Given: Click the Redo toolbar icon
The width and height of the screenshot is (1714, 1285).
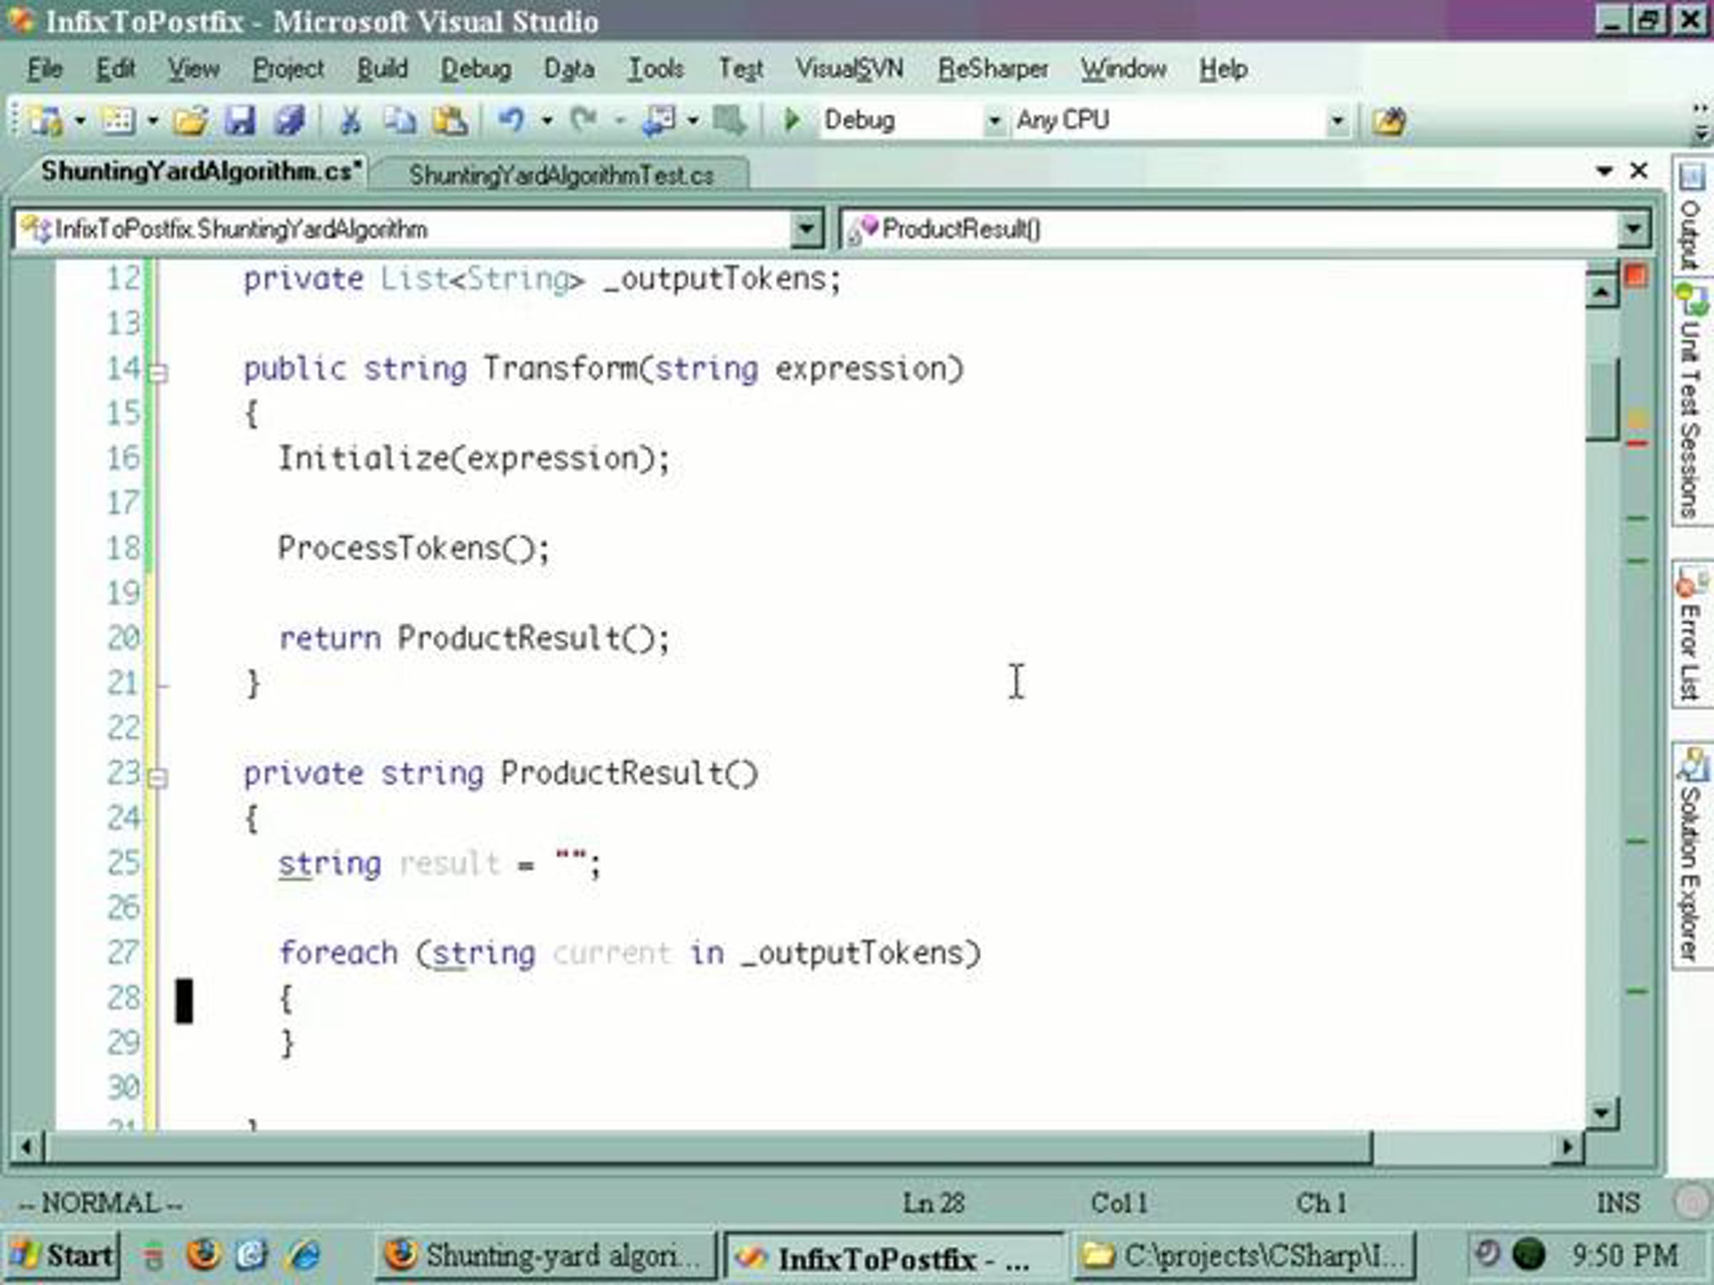Looking at the screenshot, I should pyautogui.click(x=584, y=120).
